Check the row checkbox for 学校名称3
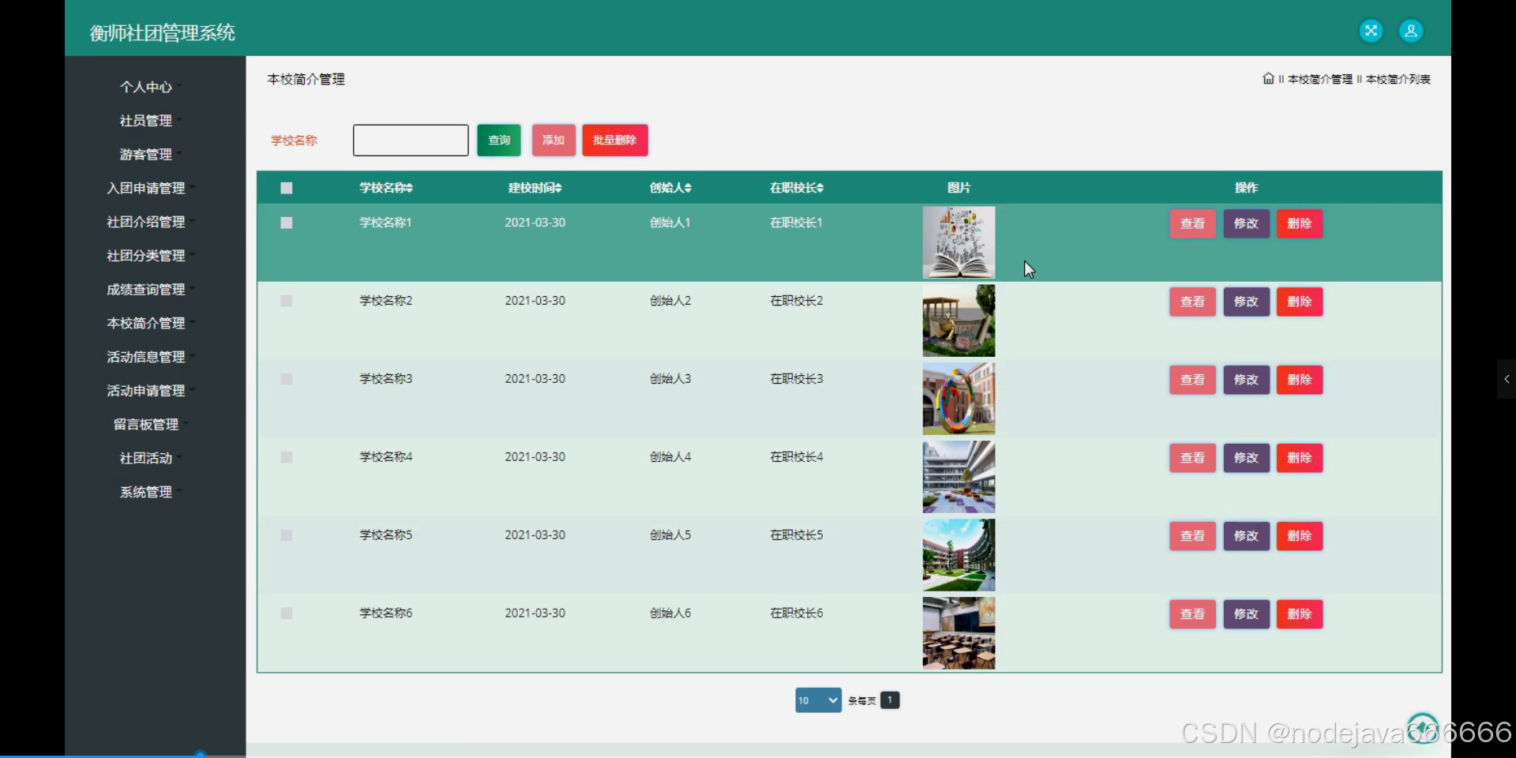 tap(287, 379)
